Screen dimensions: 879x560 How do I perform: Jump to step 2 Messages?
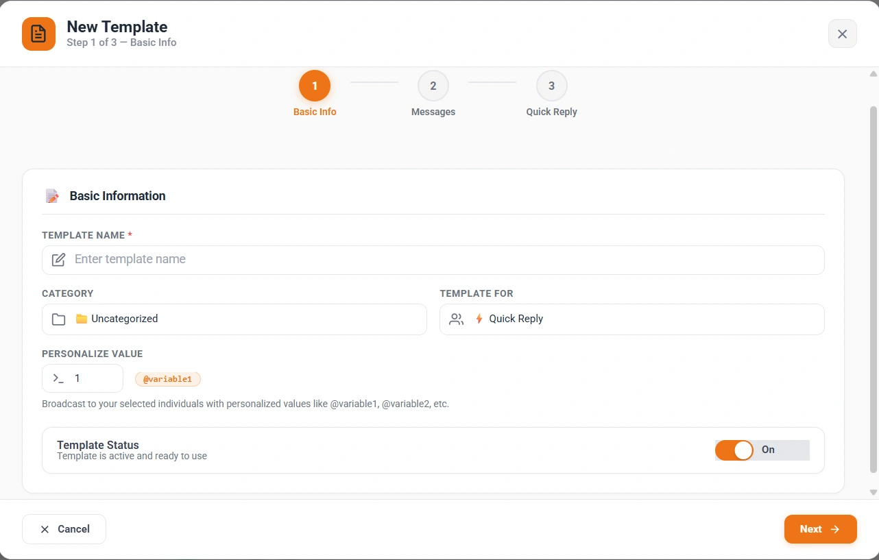point(433,86)
